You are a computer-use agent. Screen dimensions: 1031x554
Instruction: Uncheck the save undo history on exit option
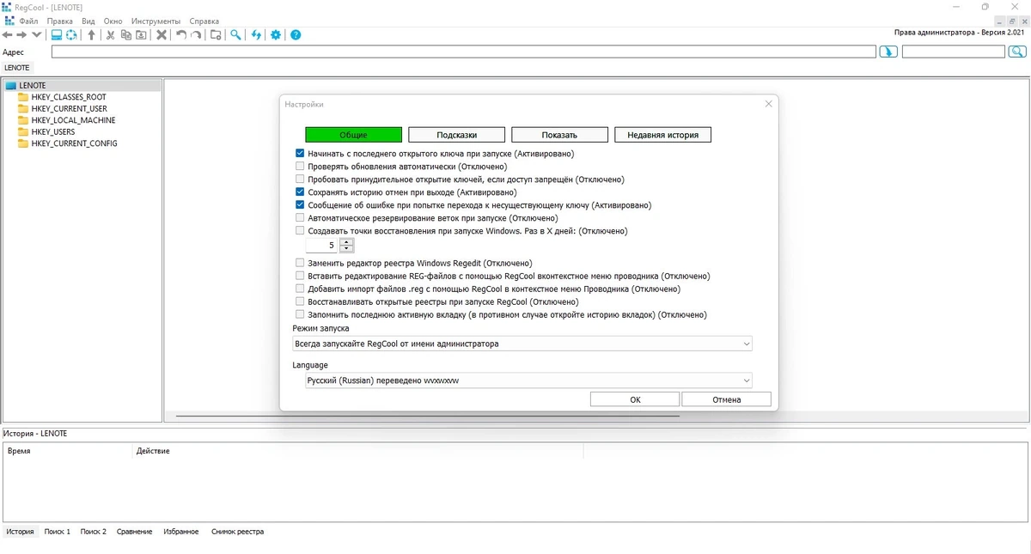(300, 192)
